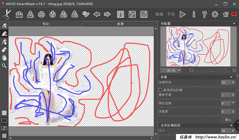Select the drop-area red pencil tool
Viewport: 239px width, 140px height.
(x=4, y=34)
